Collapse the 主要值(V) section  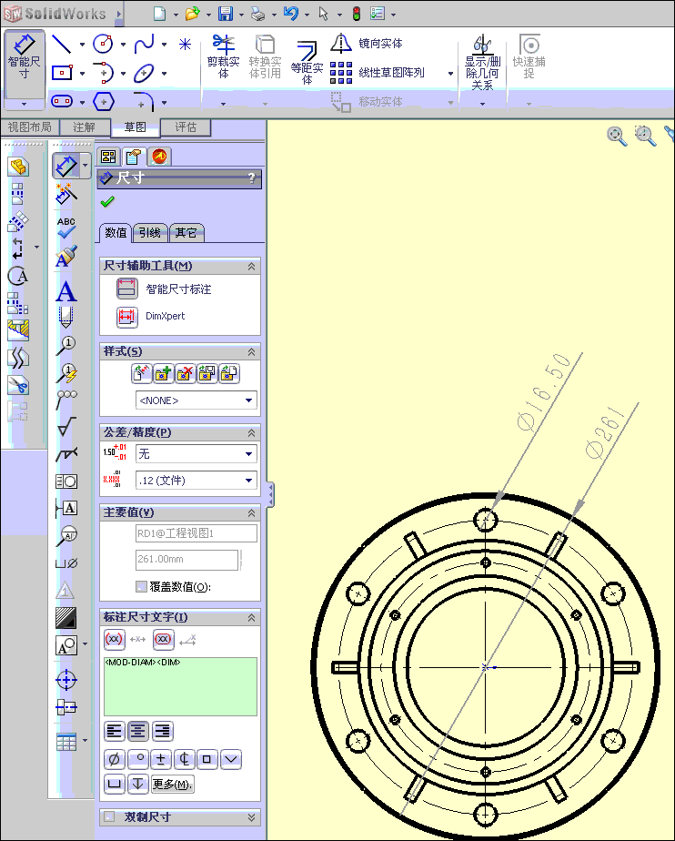tap(251, 513)
